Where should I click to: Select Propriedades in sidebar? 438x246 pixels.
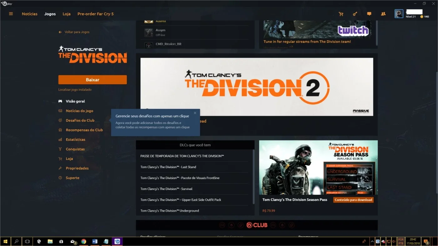pos(77,168)
